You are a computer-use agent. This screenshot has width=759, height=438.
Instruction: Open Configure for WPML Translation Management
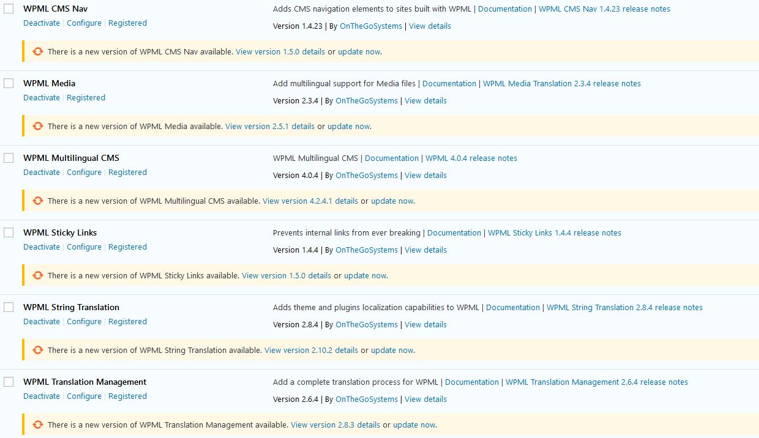[84, 396]
